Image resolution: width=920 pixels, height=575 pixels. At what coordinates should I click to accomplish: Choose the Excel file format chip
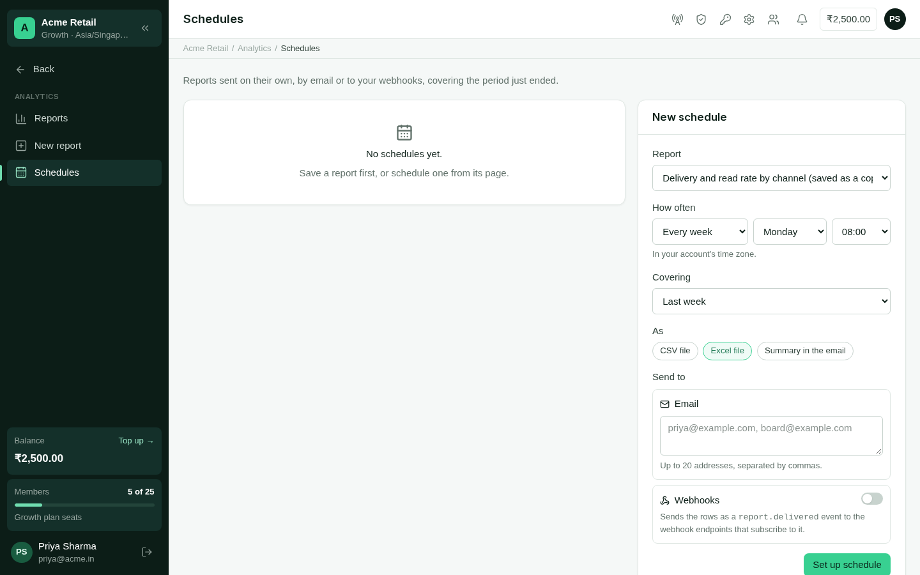click(727, 351)
